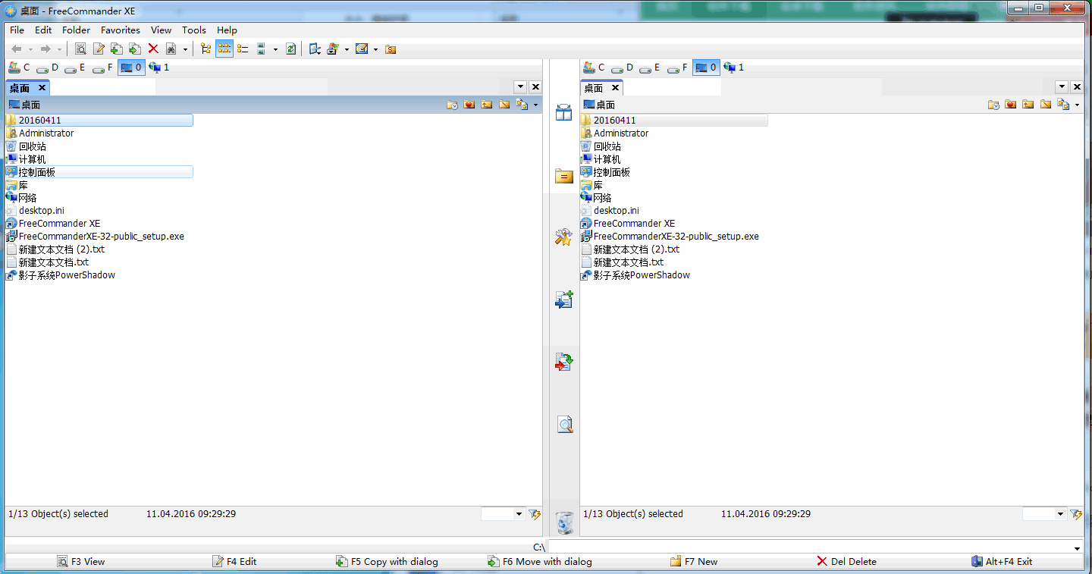The height and width of the screenshot is (574, 1092).
Task: Click the red X Delete toolbar icon
Action: click(153, 49)
